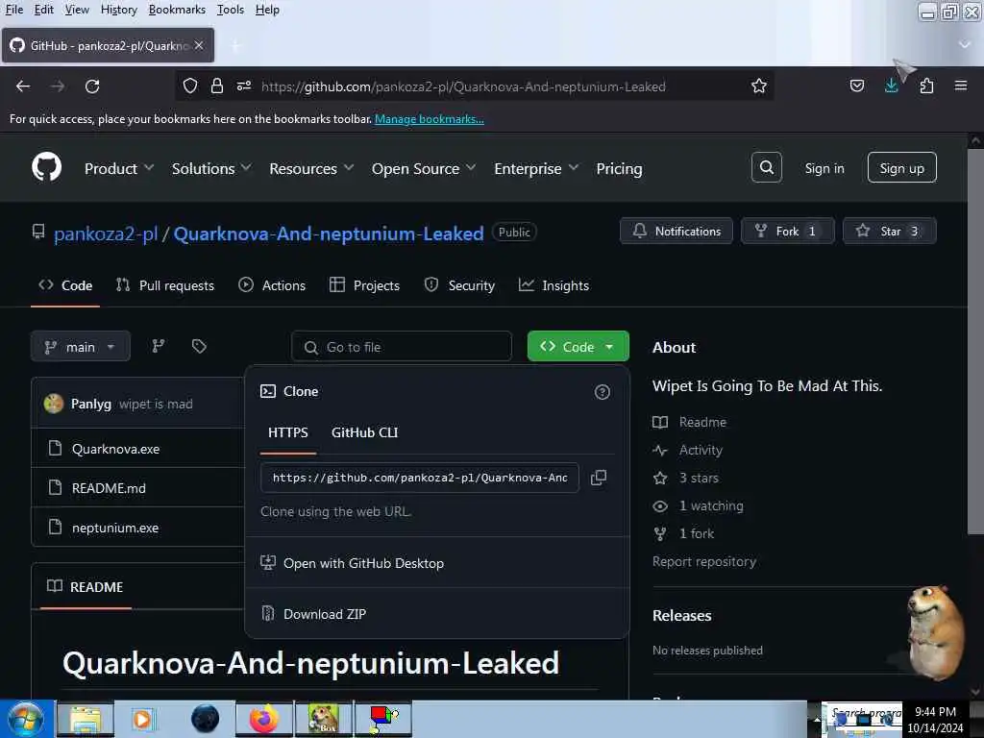Click Pricing link in header
This screenshot has height=738, width=984.
click(619, 168)
